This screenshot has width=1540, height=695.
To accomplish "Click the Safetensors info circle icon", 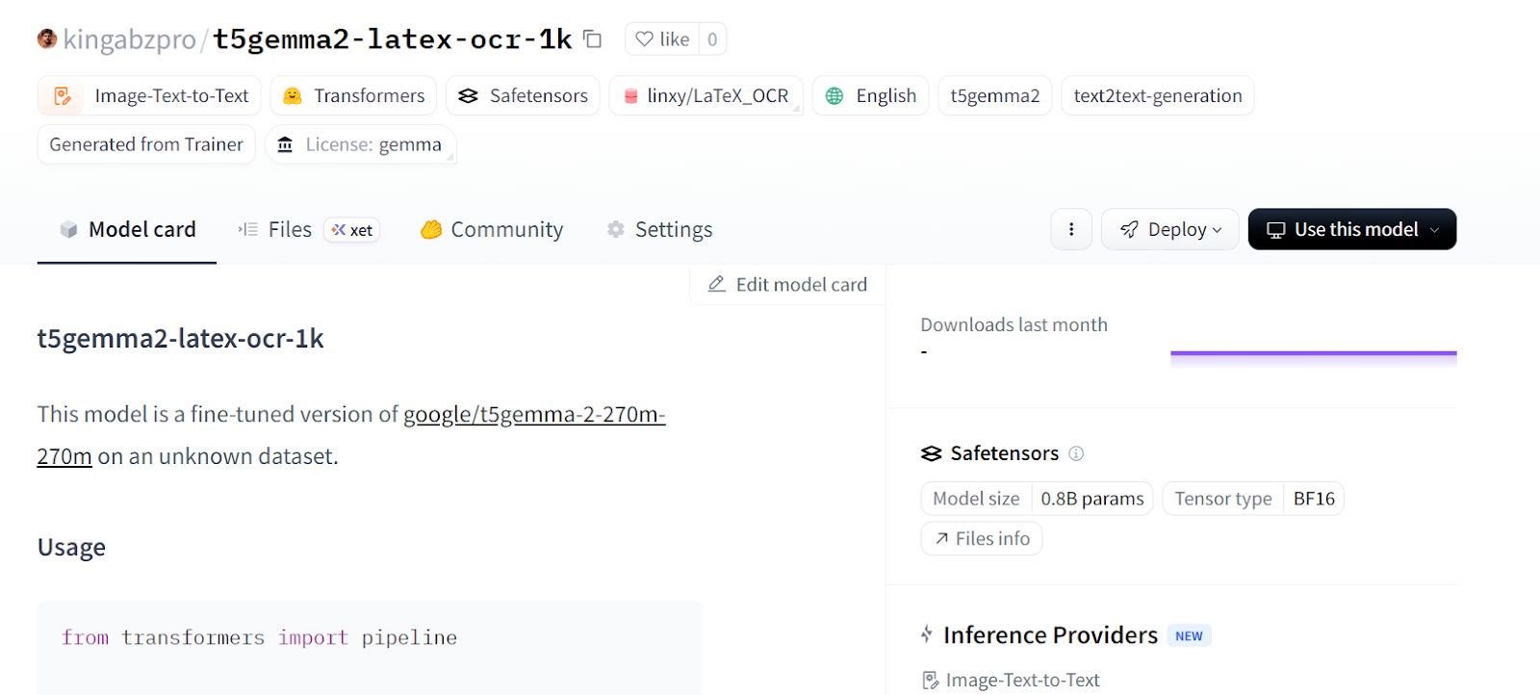I will point(1076,453).
